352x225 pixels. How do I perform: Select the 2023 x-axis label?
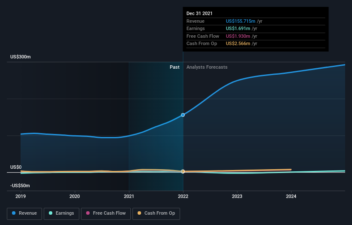(237, 196)
